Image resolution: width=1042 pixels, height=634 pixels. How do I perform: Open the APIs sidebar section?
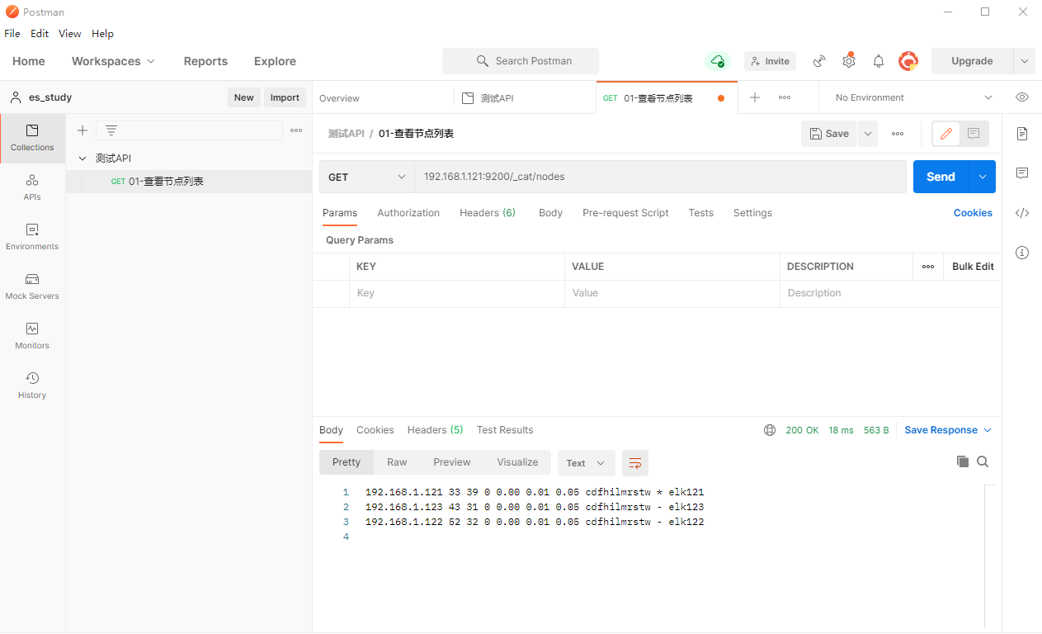[32, 187]
